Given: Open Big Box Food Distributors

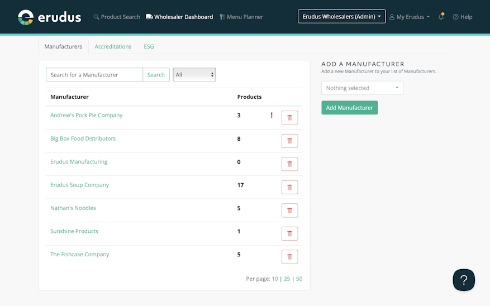Looking at the screenshot, I should (x=83, y=138).
